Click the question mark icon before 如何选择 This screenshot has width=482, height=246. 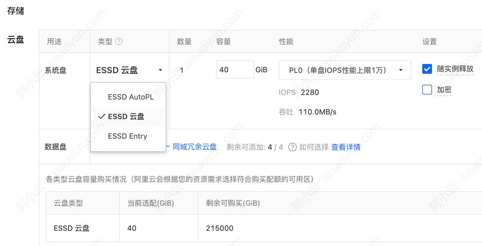click(x=292, y=147)
